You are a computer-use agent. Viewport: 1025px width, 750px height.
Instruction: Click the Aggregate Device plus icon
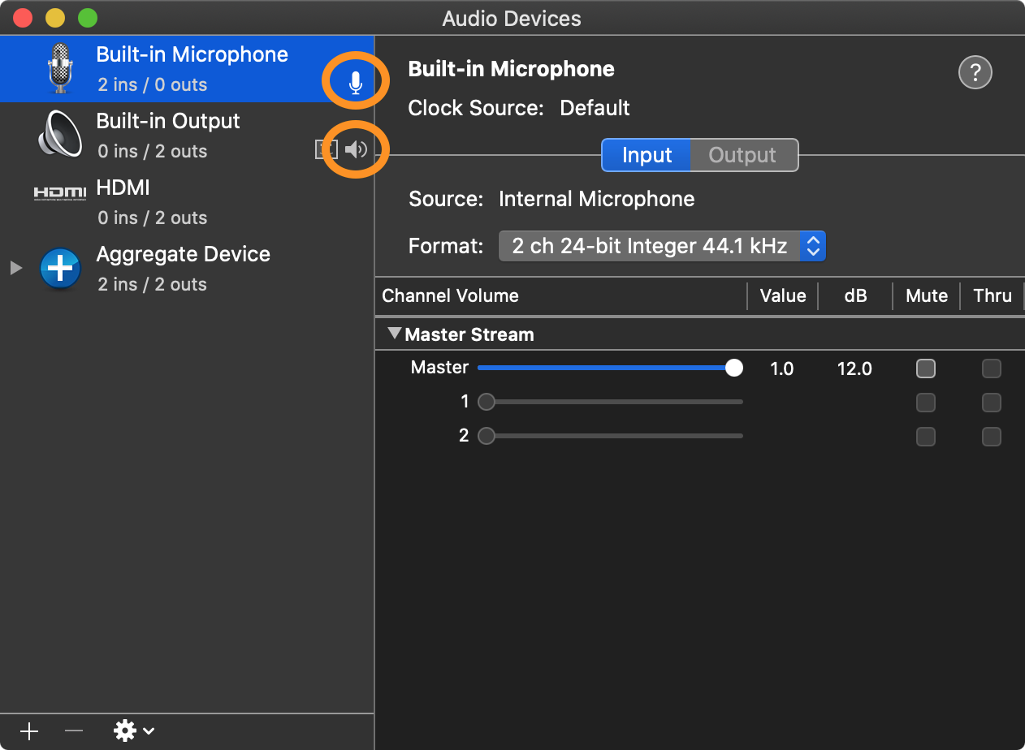[x=60, y=269]
